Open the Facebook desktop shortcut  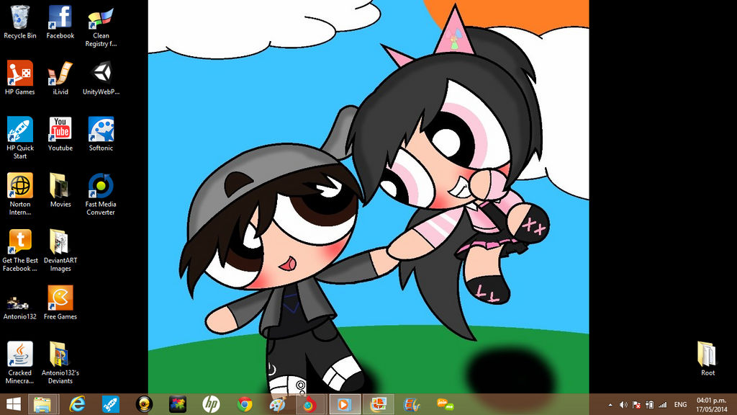[x=60, y=22]
